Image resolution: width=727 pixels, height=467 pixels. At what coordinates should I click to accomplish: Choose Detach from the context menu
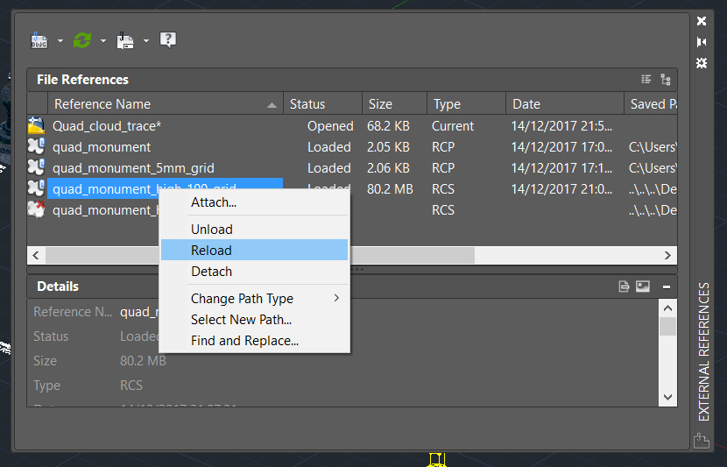pos(254,272)
